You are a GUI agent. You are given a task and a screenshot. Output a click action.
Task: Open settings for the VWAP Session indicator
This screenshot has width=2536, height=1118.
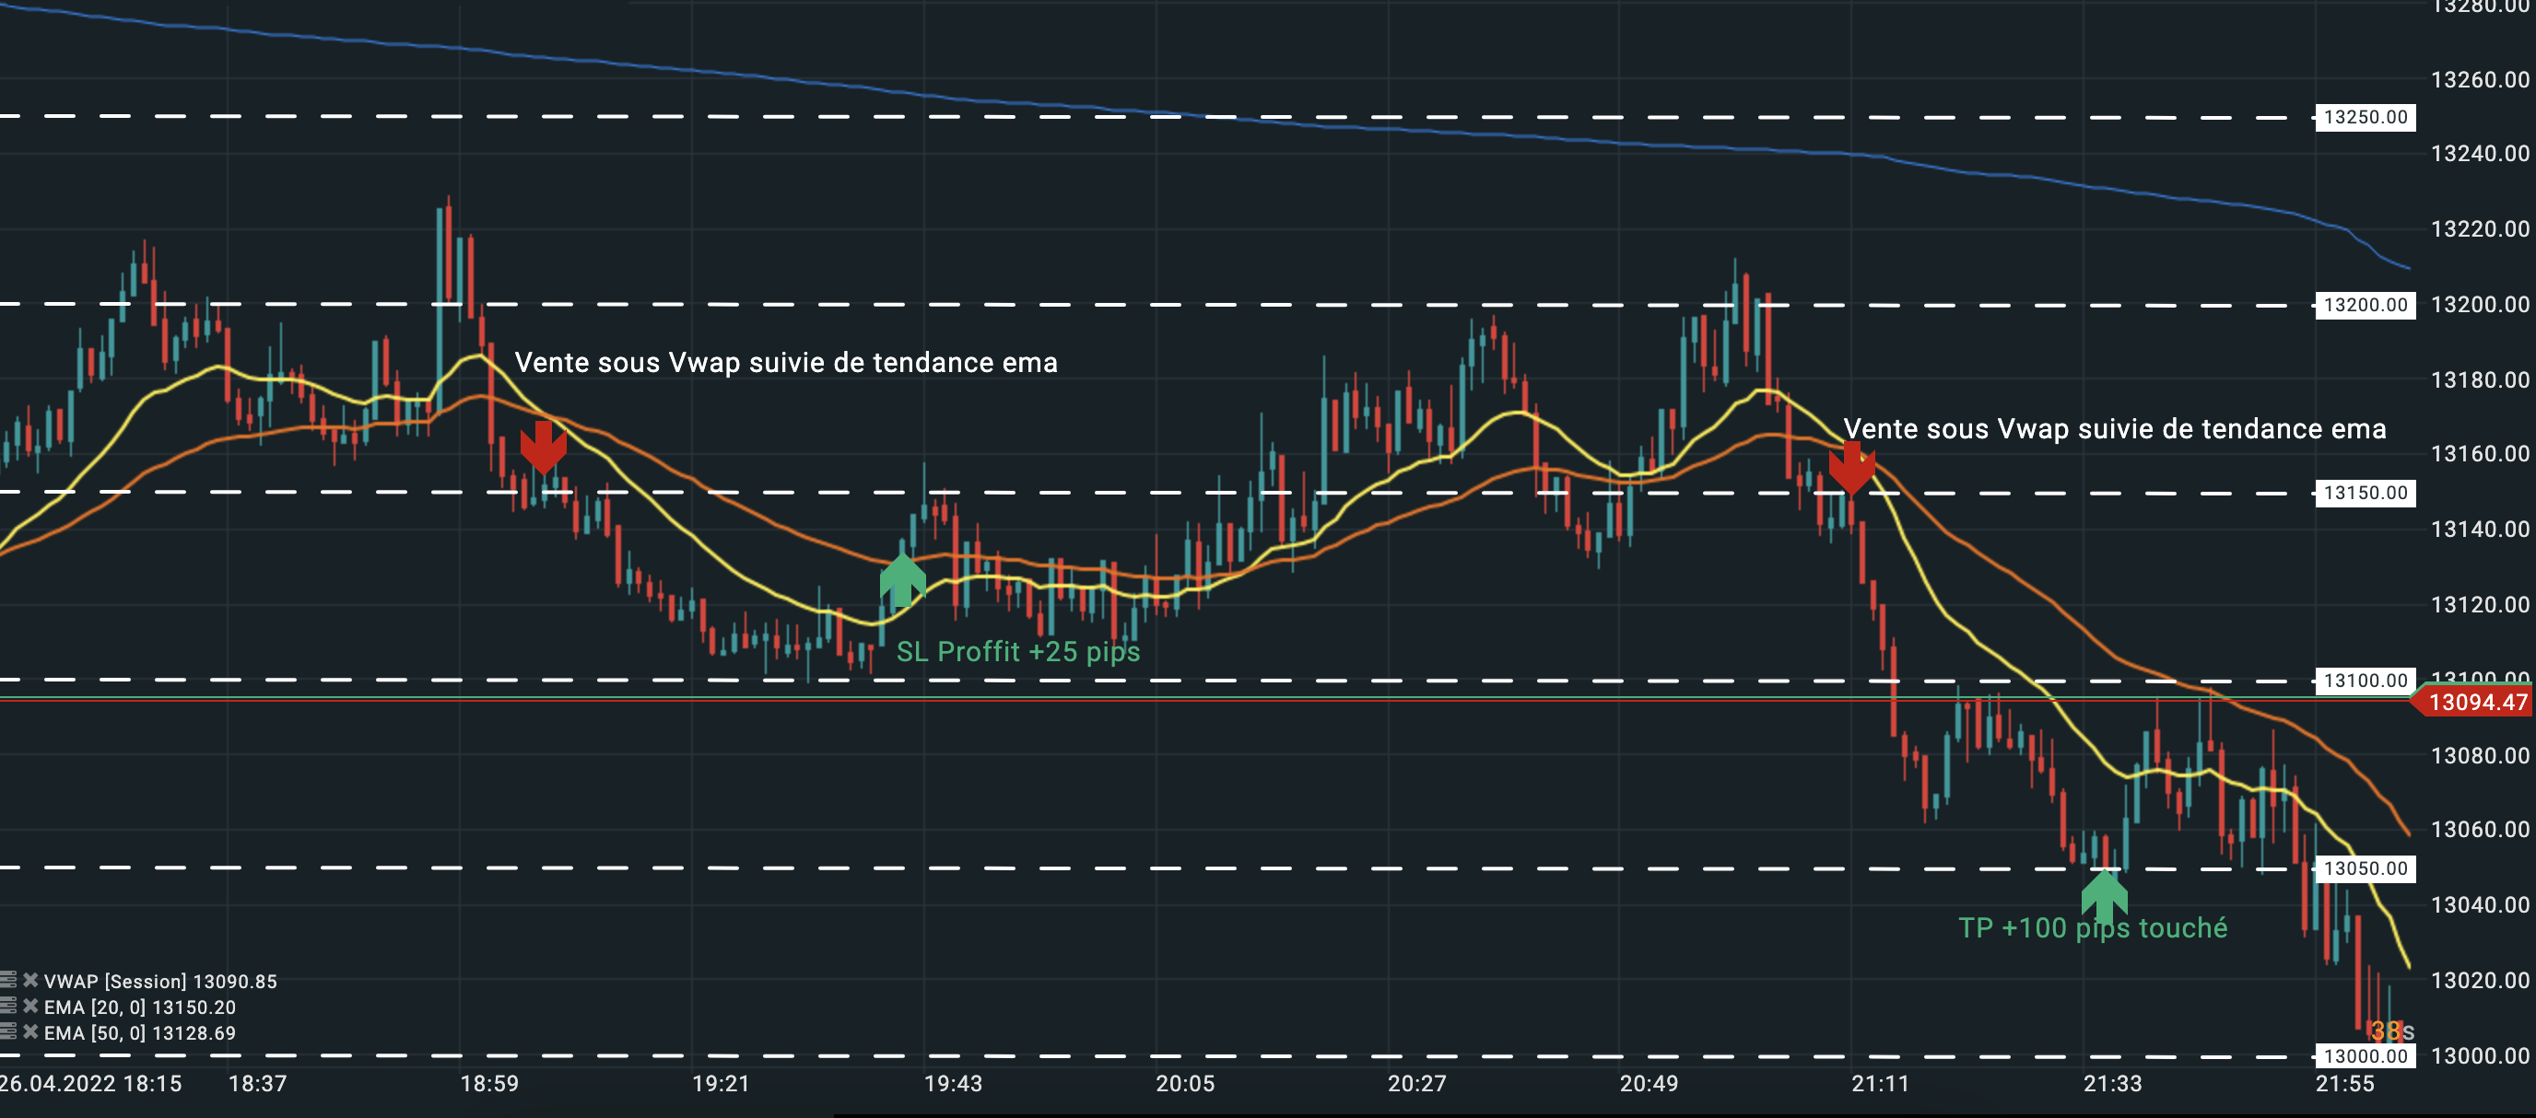point(8,980)
